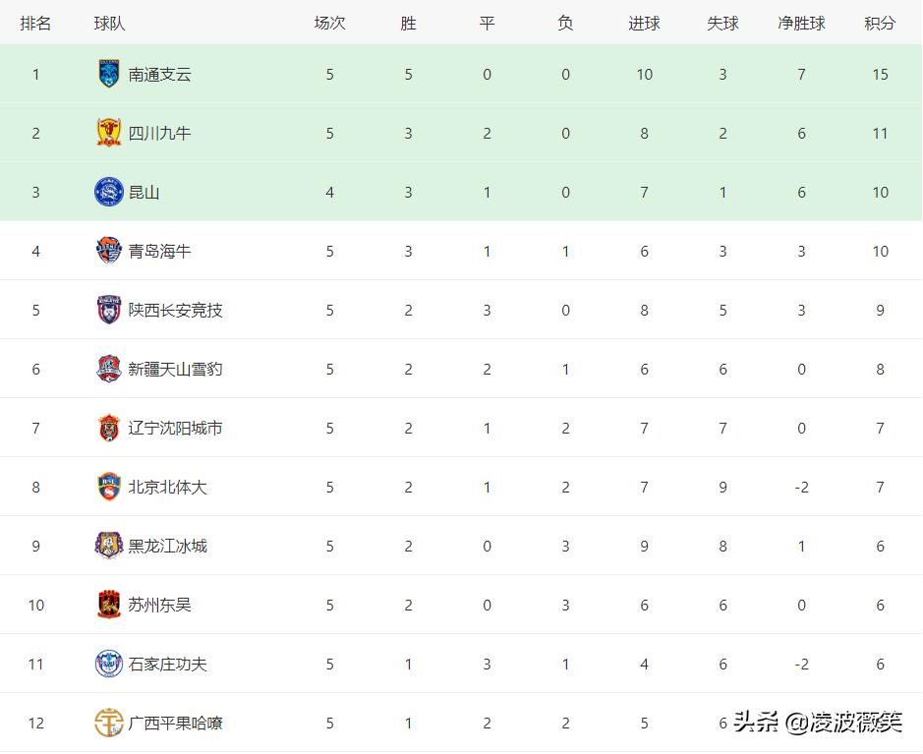Select the 昆山 club badge
Screen dimensions: 923x754
(108, 192)
